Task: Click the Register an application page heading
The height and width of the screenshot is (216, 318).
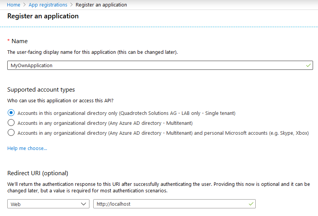Action: click(43, 16)
